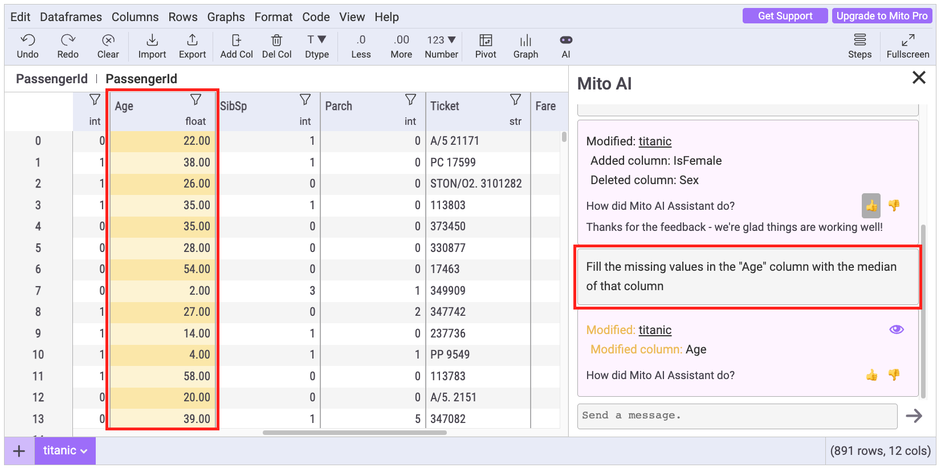Click the Send a message input field

(x=737, y=416)
